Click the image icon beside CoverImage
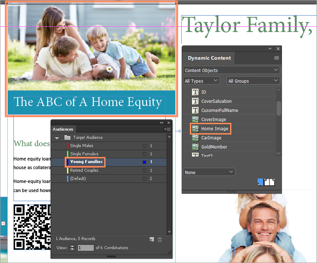 click(195, 119)
